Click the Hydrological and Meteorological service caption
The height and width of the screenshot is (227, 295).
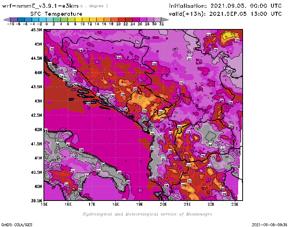click(x=147, y=214)
